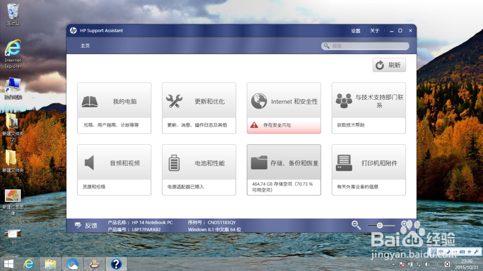Click the printer icon in 打印机和附件
Screen dimensions: 483x271
pos(344,163)
